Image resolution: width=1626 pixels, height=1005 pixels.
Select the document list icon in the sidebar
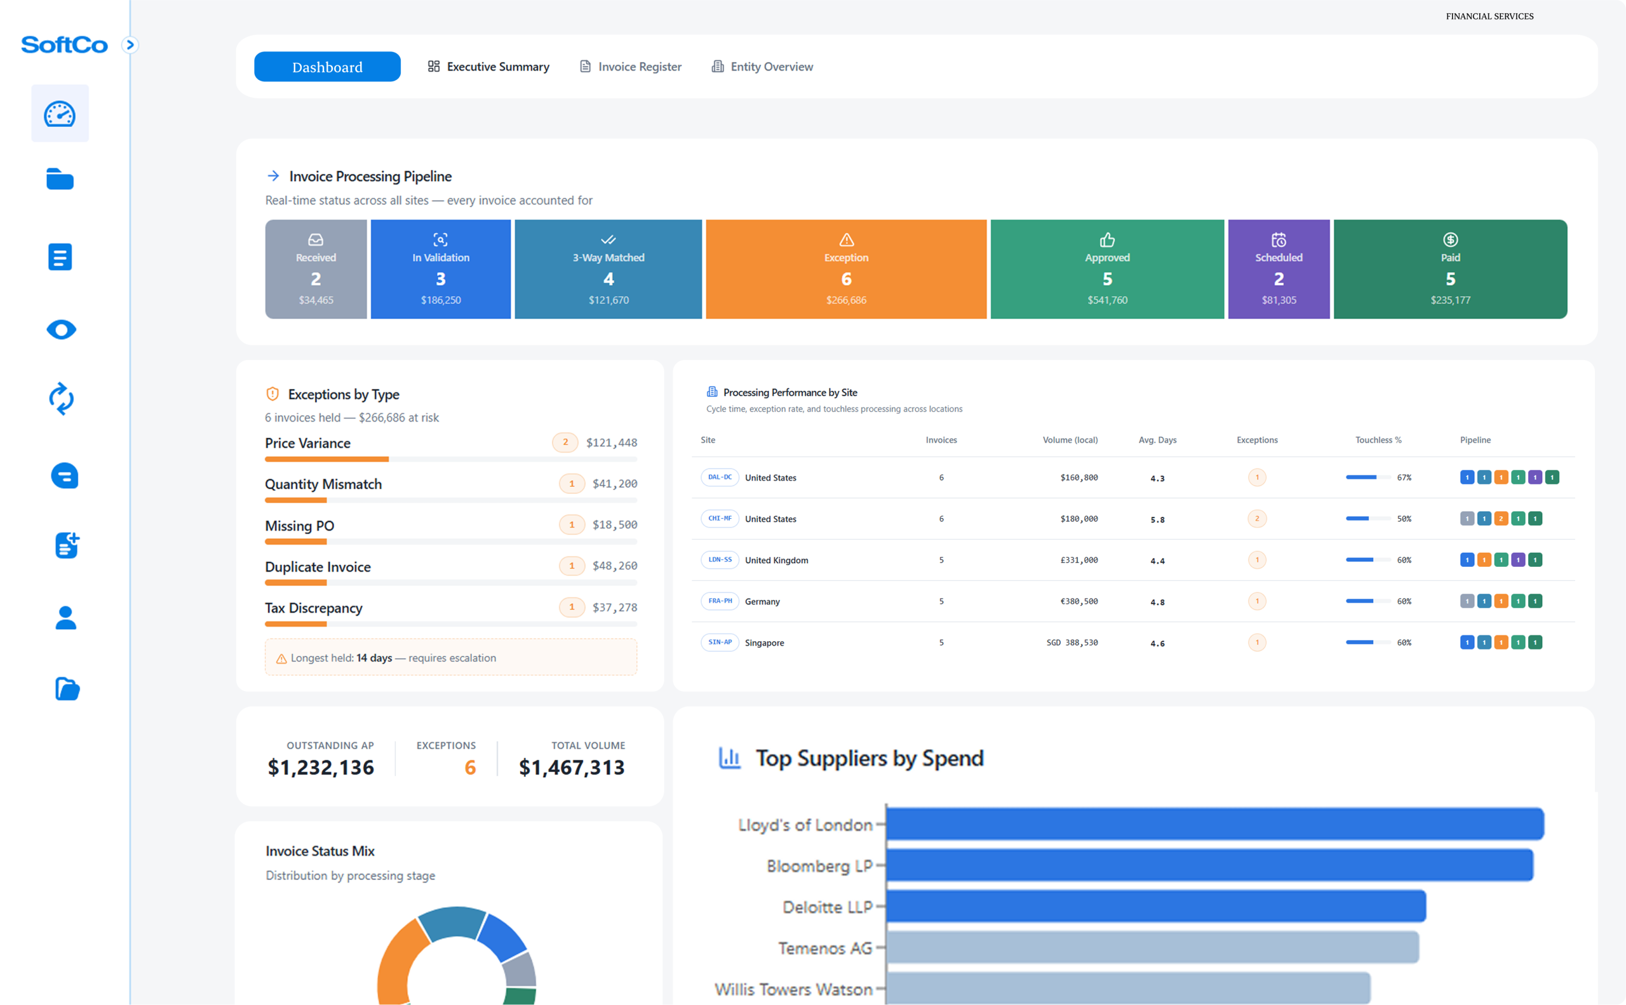tap(60, 256)
